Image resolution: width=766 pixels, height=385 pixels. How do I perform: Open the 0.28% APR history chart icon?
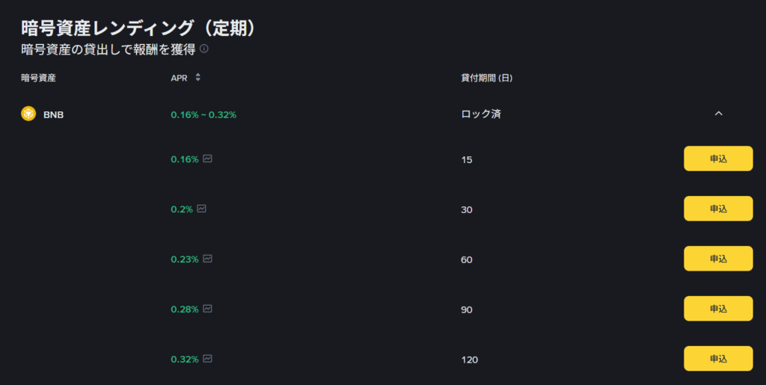[x=207, y=308]
